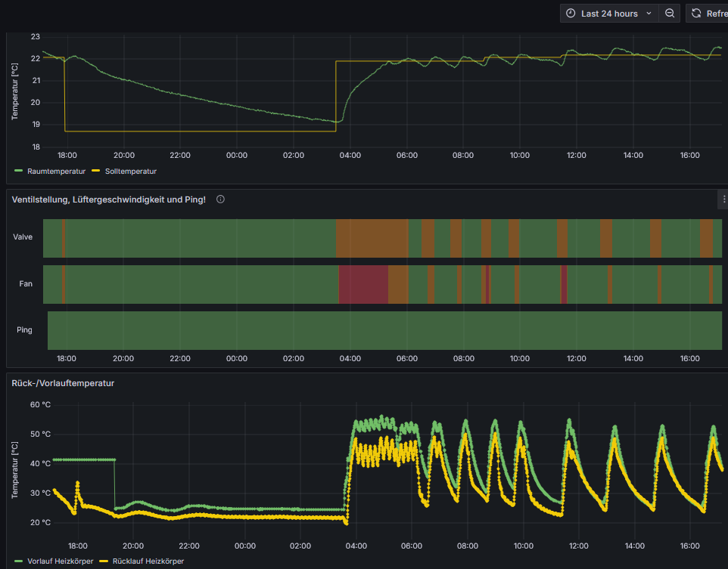The width and height of the screenshot is (728, 569).
Task: Click the 23 value on temperature axis
Action: click(36, 36)
